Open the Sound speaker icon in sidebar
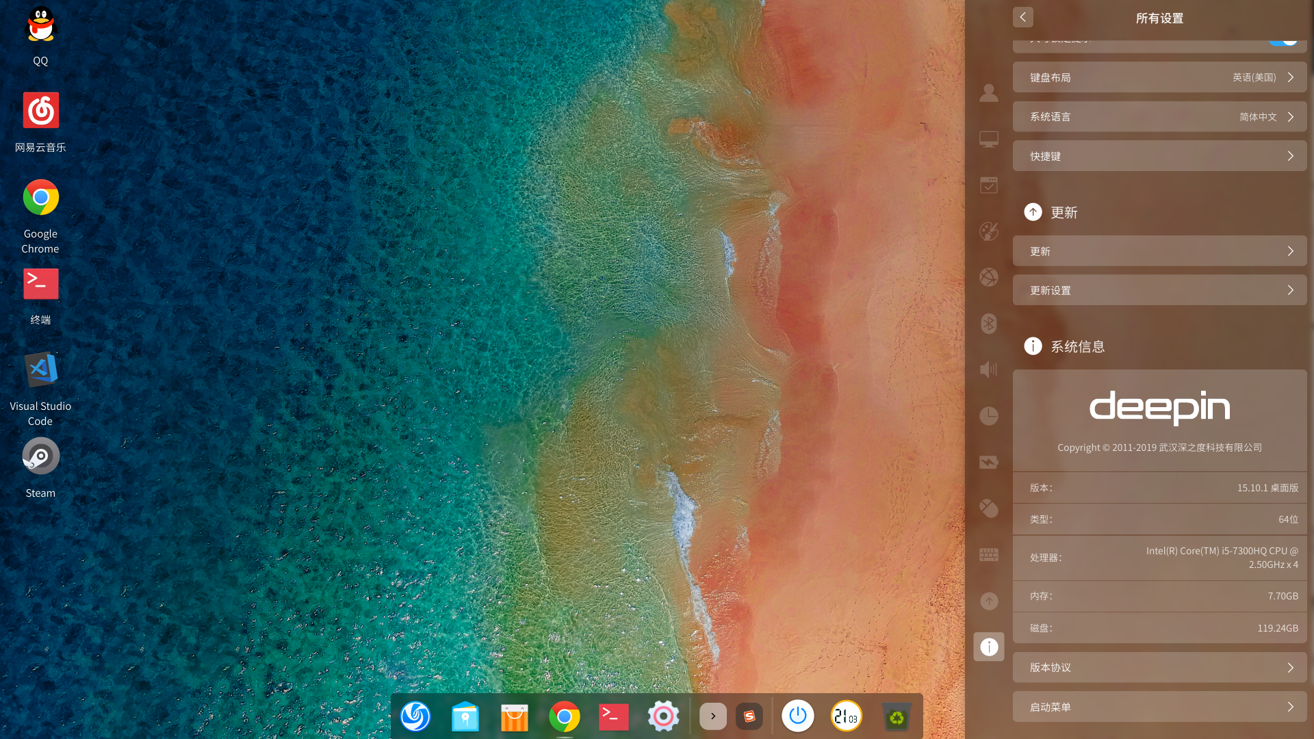 click(988, 369)
